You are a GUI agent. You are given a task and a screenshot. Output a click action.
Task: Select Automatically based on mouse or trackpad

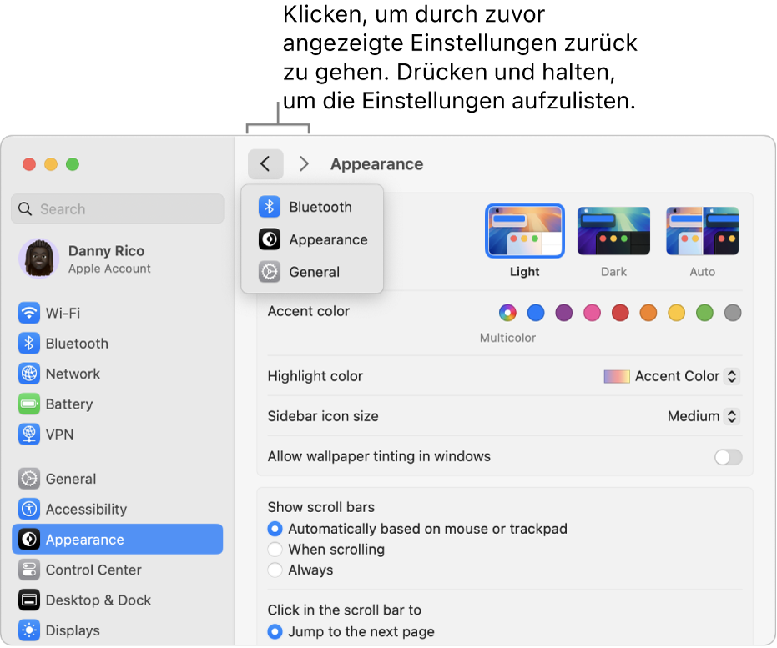pos(275,529)
